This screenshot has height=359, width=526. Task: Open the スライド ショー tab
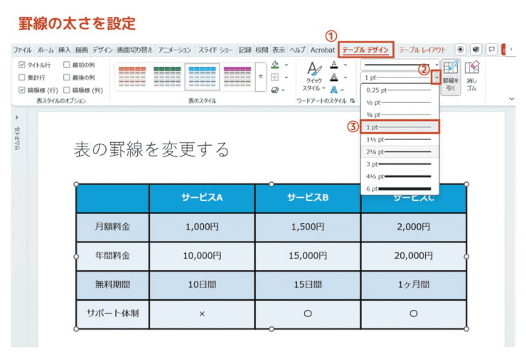pyautogui.click(x=215, y=50)
